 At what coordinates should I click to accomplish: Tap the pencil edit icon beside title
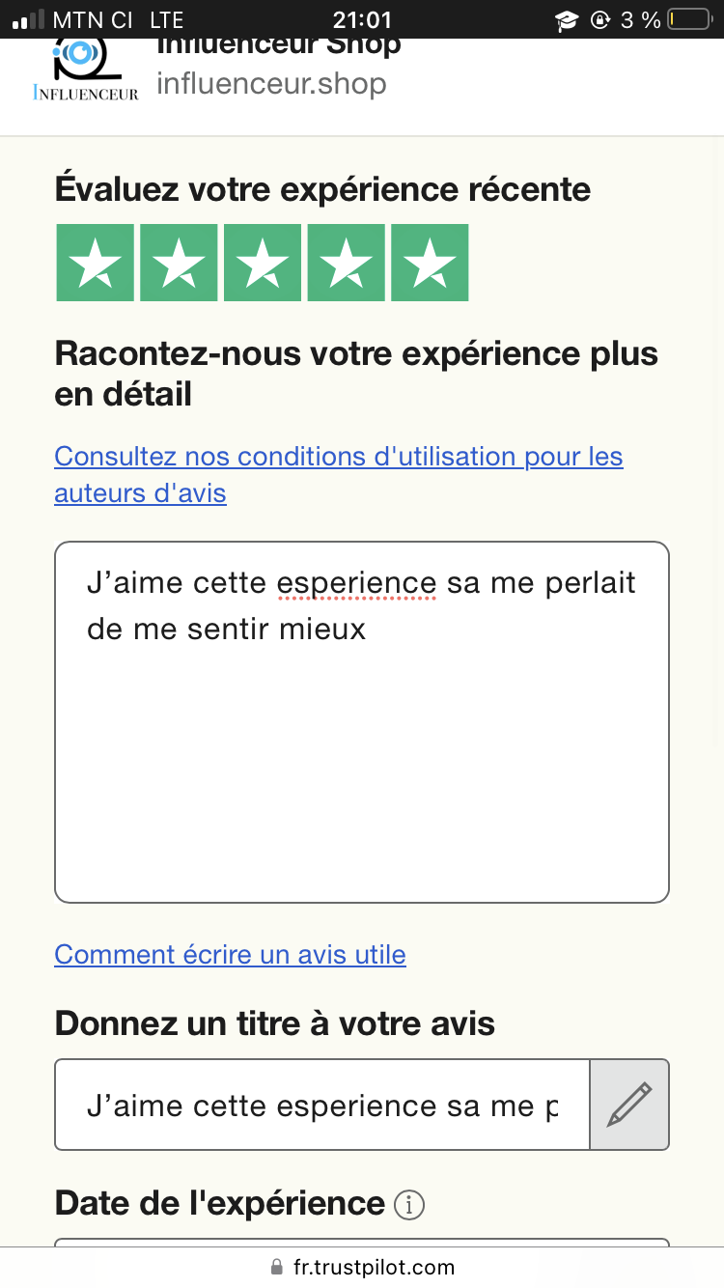[629, 1105]
